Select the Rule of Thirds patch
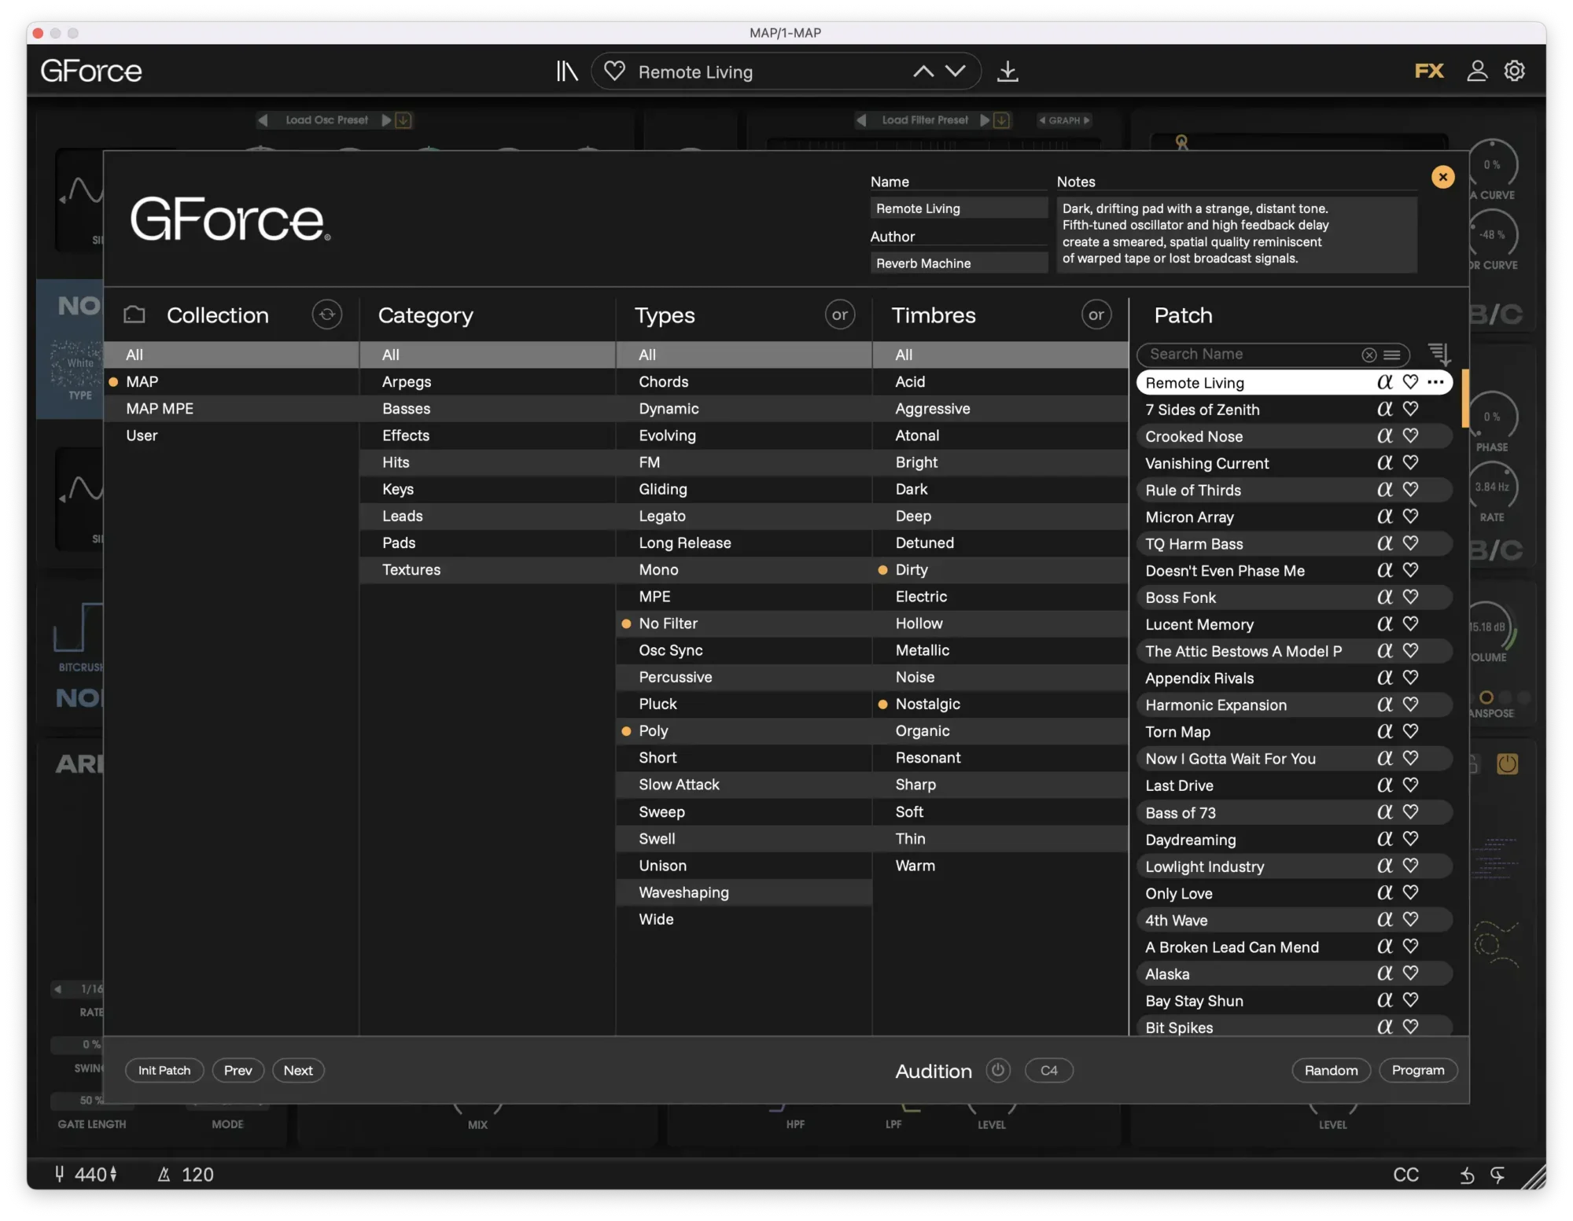Screen dimensions: 1573x1221 coord(1294,490)
